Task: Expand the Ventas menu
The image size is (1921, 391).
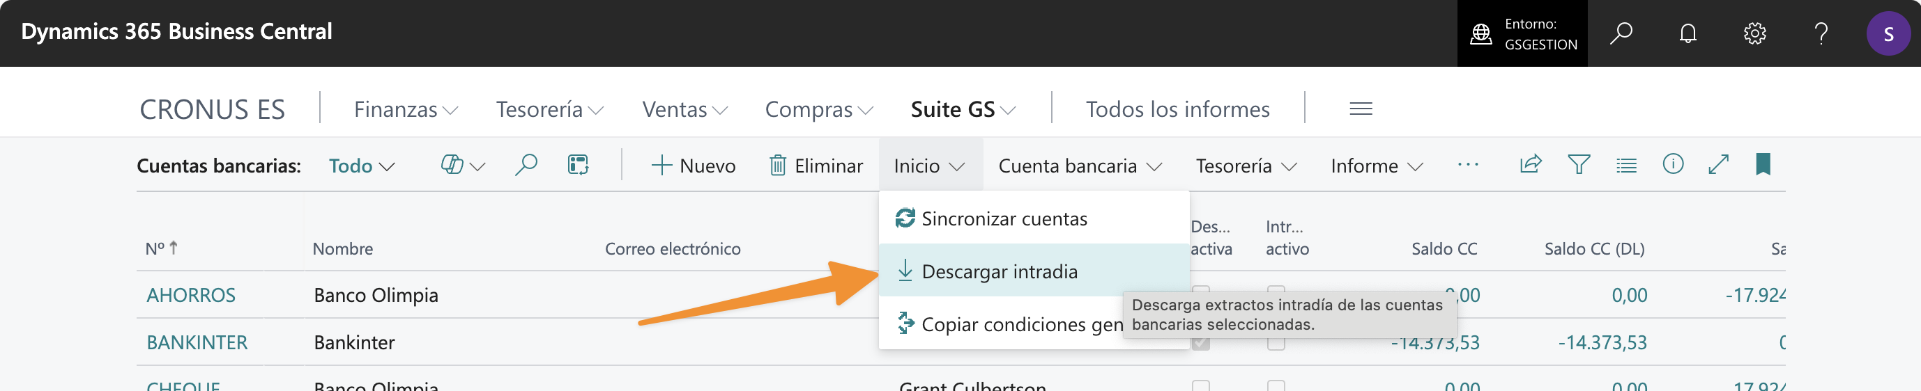Action: coord(684,109)
